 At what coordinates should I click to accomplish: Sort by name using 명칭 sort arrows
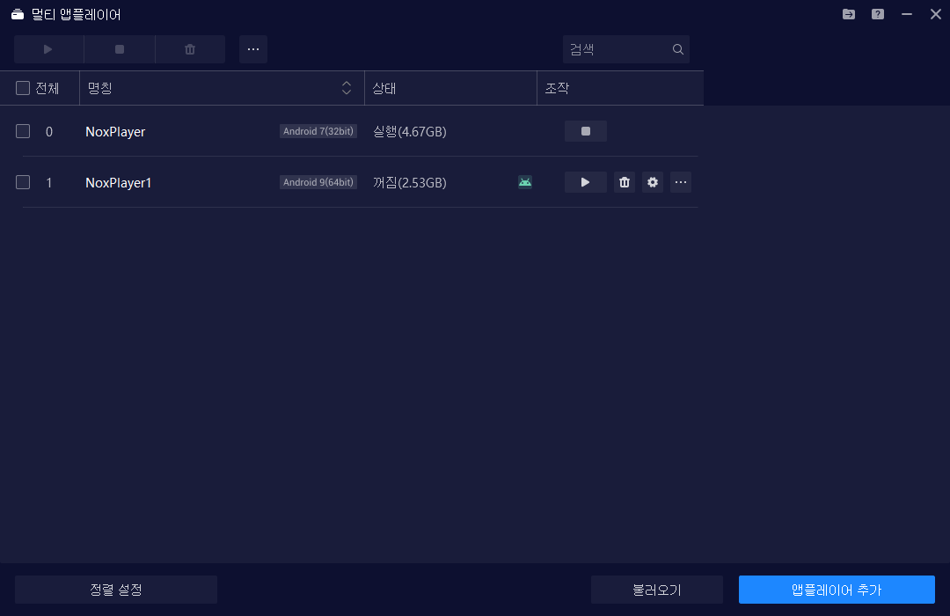tap(347, 88)
